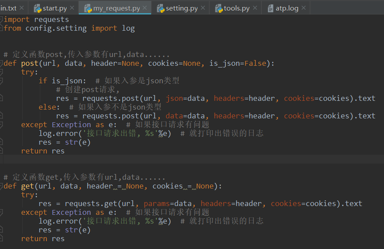Click 'return res' in post function

click(43, 151)
